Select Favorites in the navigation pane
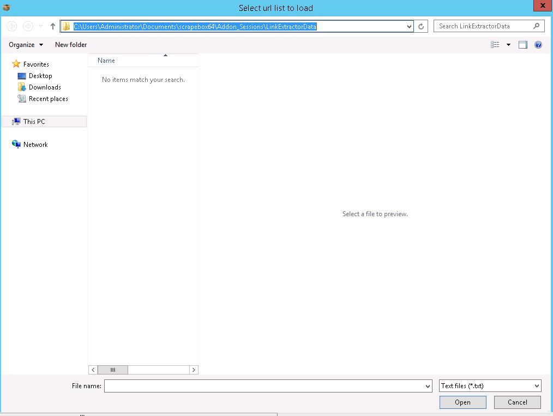This screenshot has height=416, width=553. tap(31, 64)
